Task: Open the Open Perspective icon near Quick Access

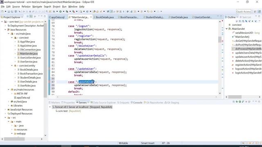Action: [x=255, y=11]
